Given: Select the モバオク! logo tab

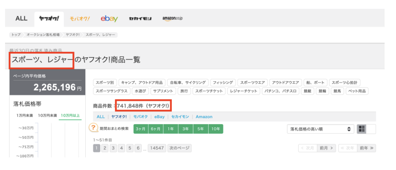Looking at the screenshot, I should click(79, 19).
